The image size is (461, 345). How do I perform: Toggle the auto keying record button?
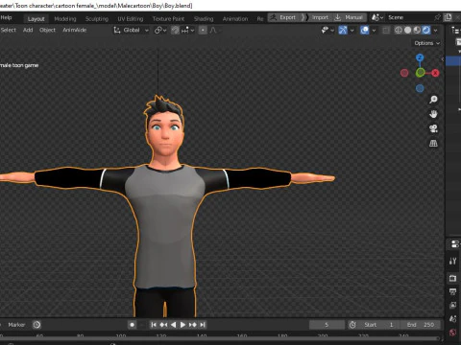[x=132, y=325]
